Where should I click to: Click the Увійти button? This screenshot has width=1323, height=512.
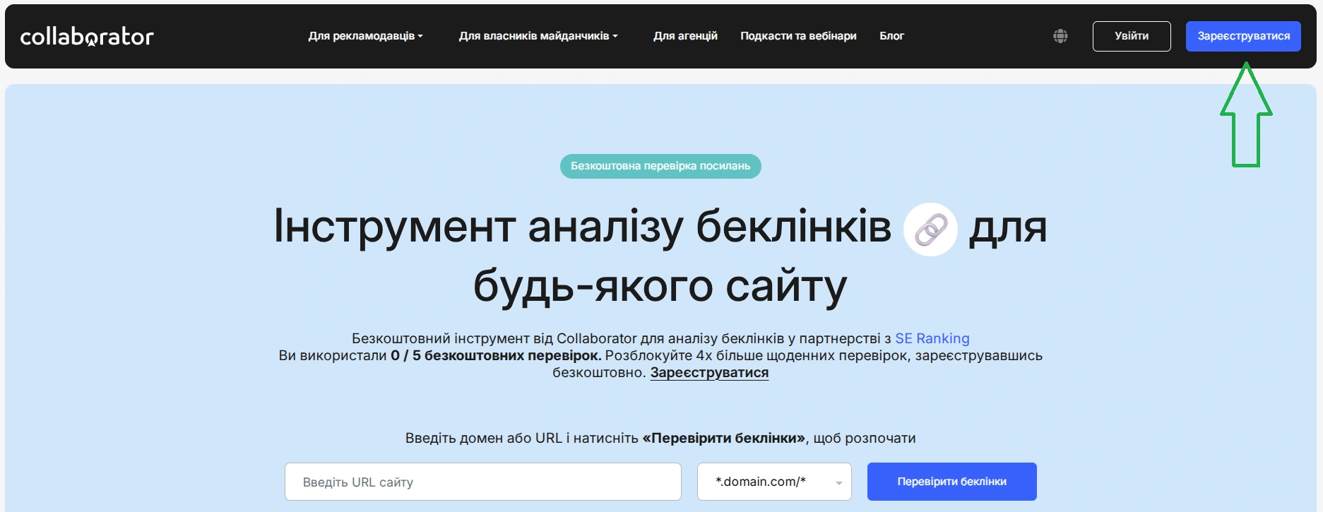tap(1132, 36)
